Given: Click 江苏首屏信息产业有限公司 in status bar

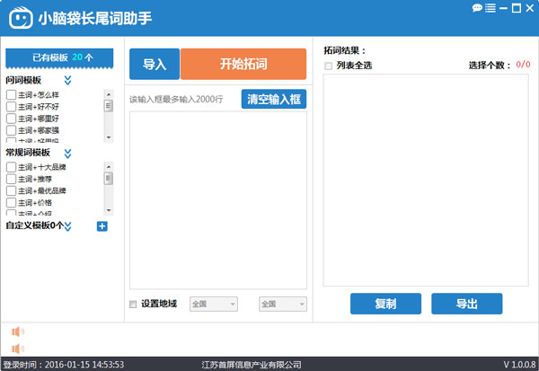Looking at the screenshot, I should [x=252, y=365].
